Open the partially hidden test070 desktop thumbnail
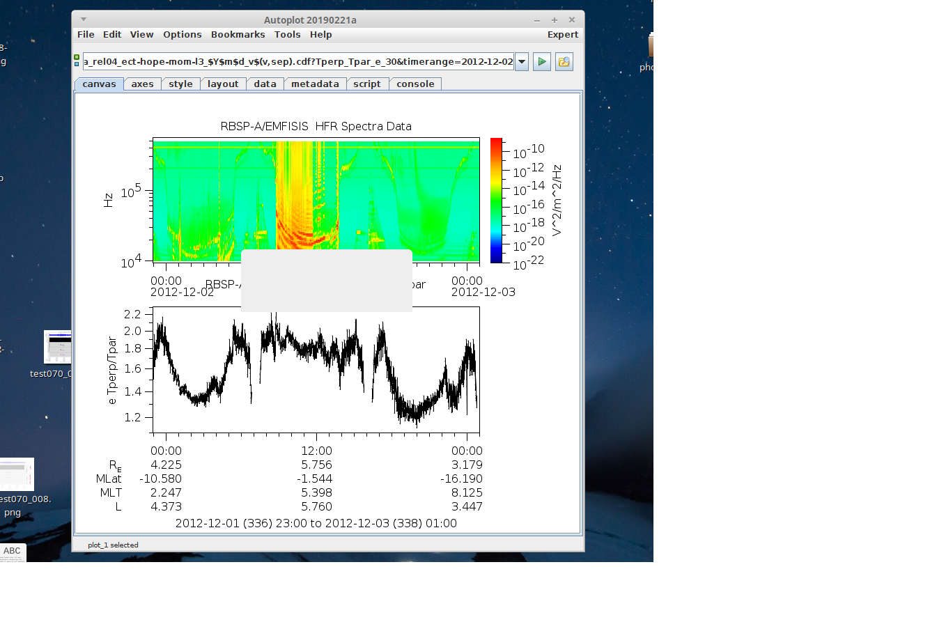The height and width of the screenshot is (638, 937). [x=57, y=347]
